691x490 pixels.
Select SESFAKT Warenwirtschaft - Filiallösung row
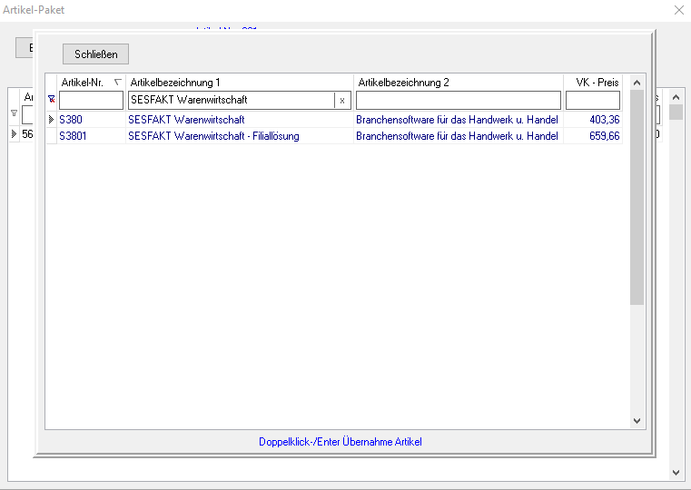334,136
